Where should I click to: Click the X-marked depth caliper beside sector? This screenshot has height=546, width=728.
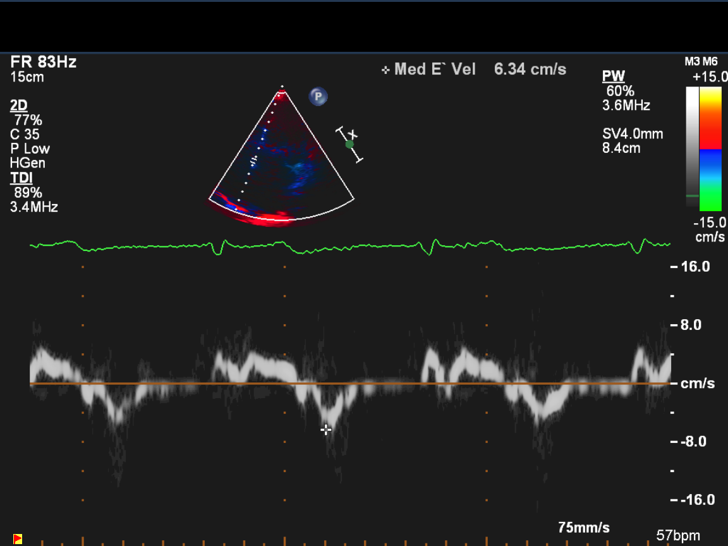coord(352,135)
